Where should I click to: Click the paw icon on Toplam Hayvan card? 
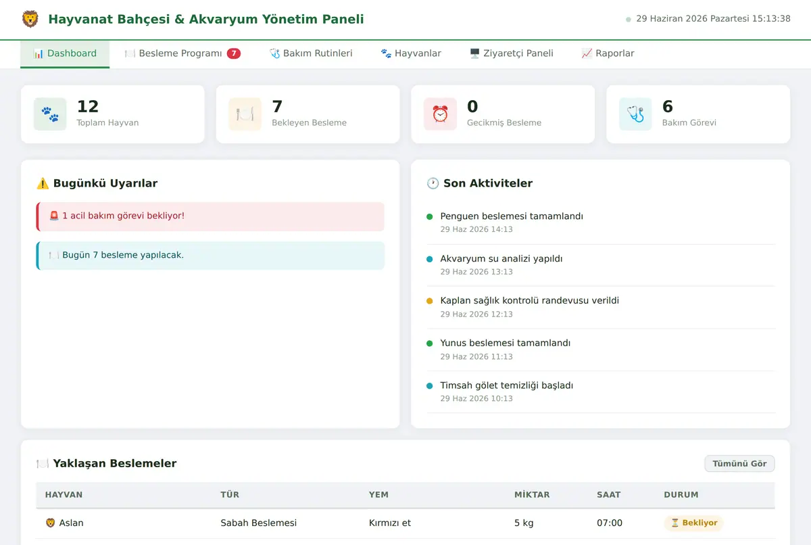[x=50, y=114]
